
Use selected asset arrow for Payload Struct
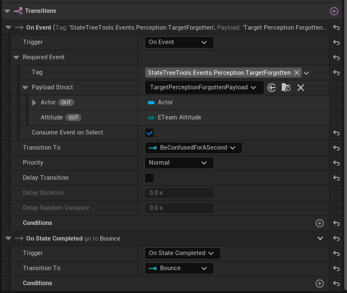point(272,88)
